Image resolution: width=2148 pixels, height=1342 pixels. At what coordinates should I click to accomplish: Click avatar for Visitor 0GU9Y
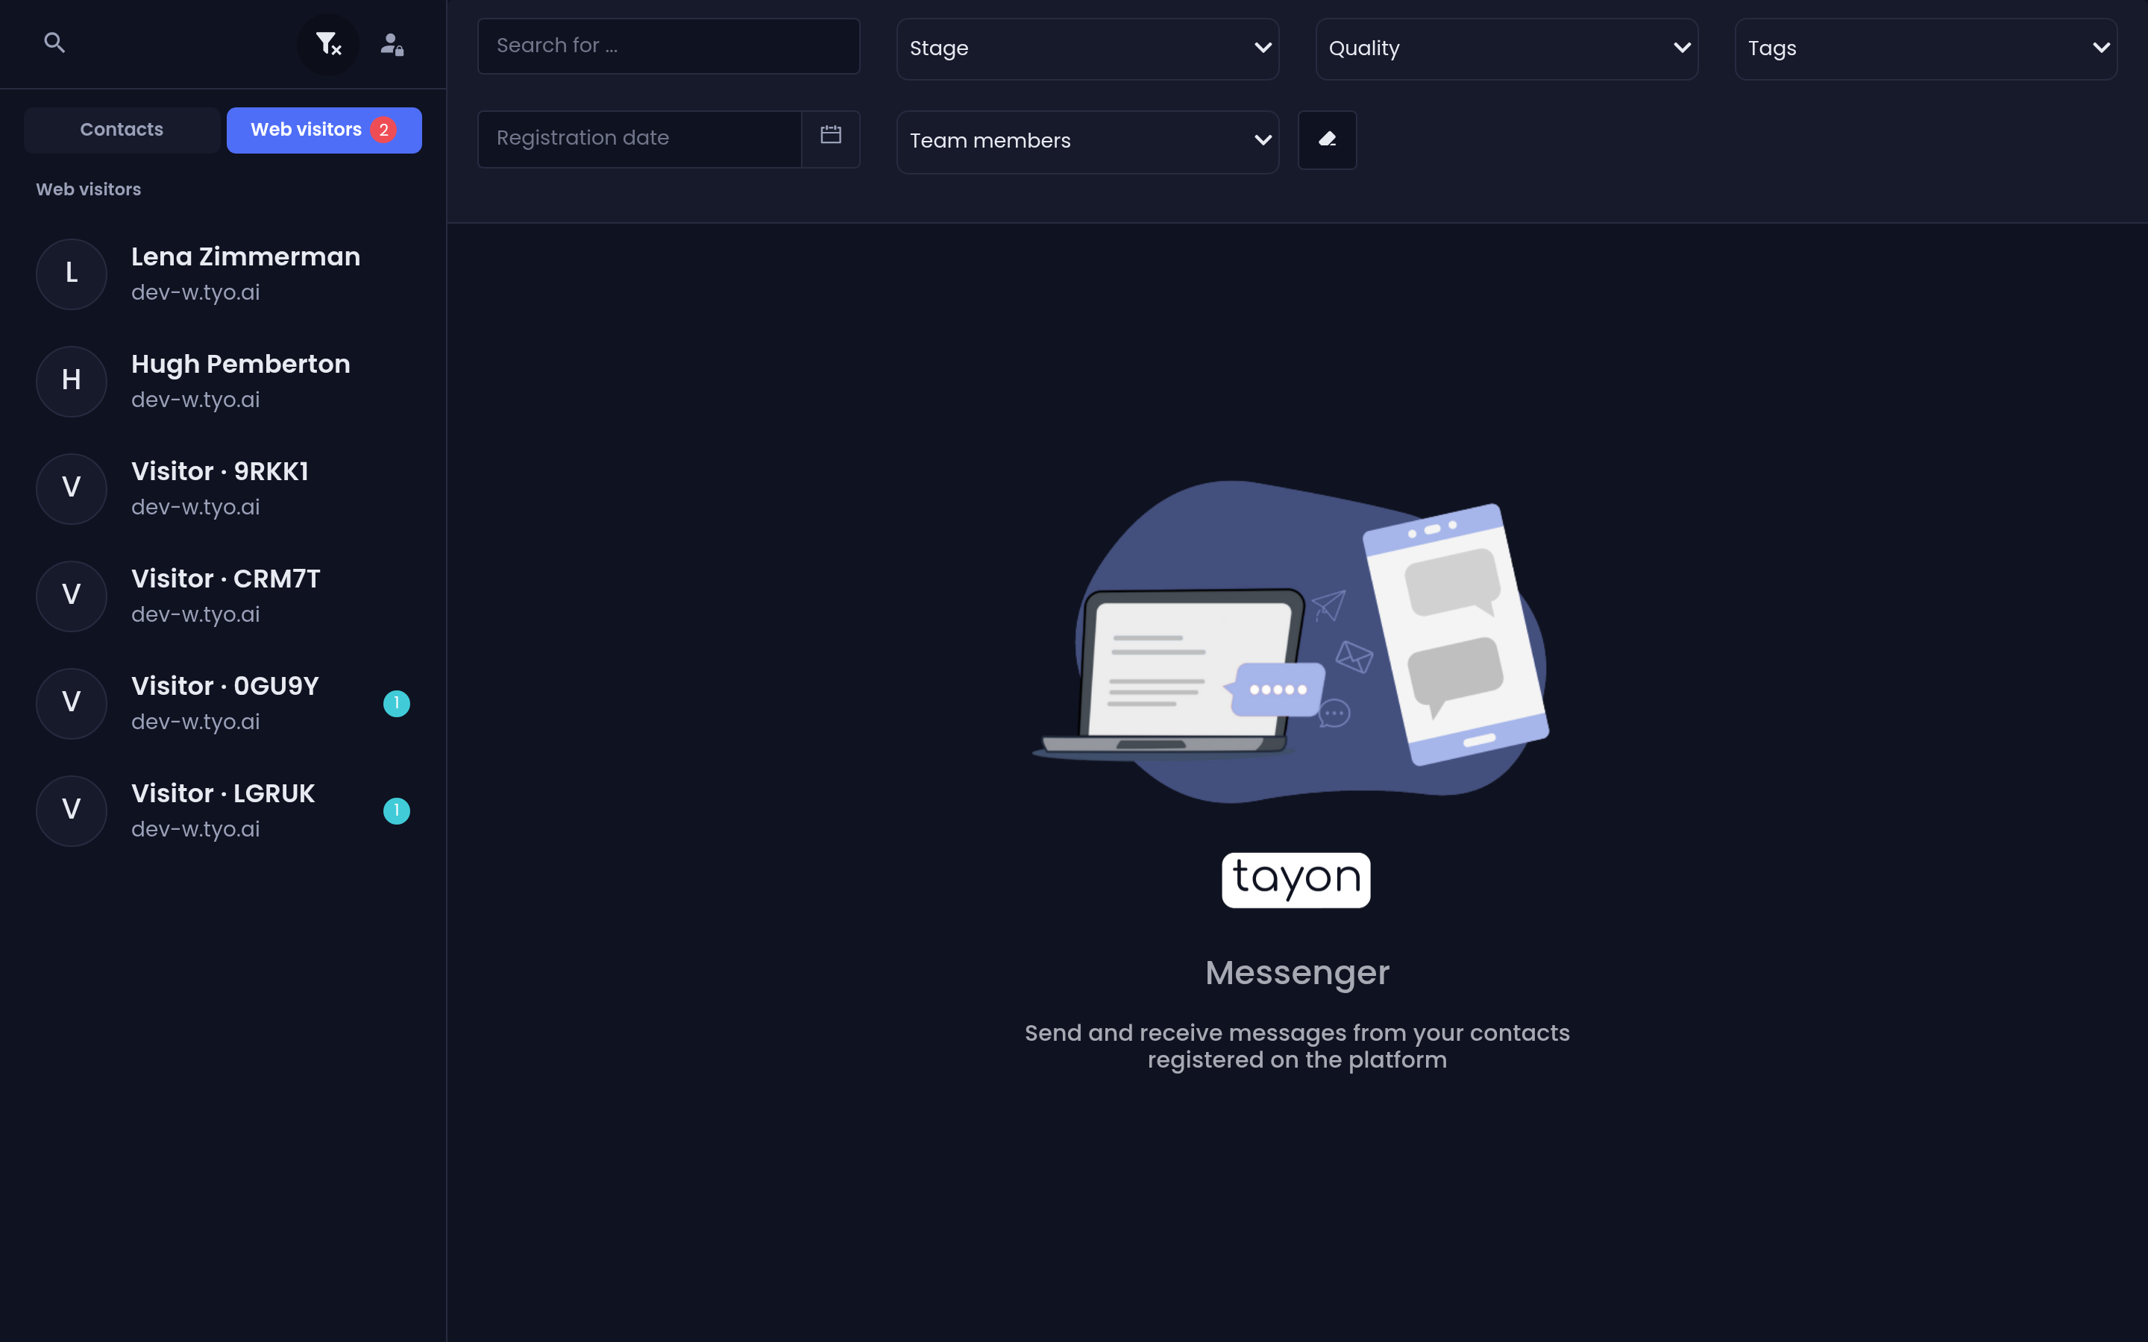[x=72, y=704]
